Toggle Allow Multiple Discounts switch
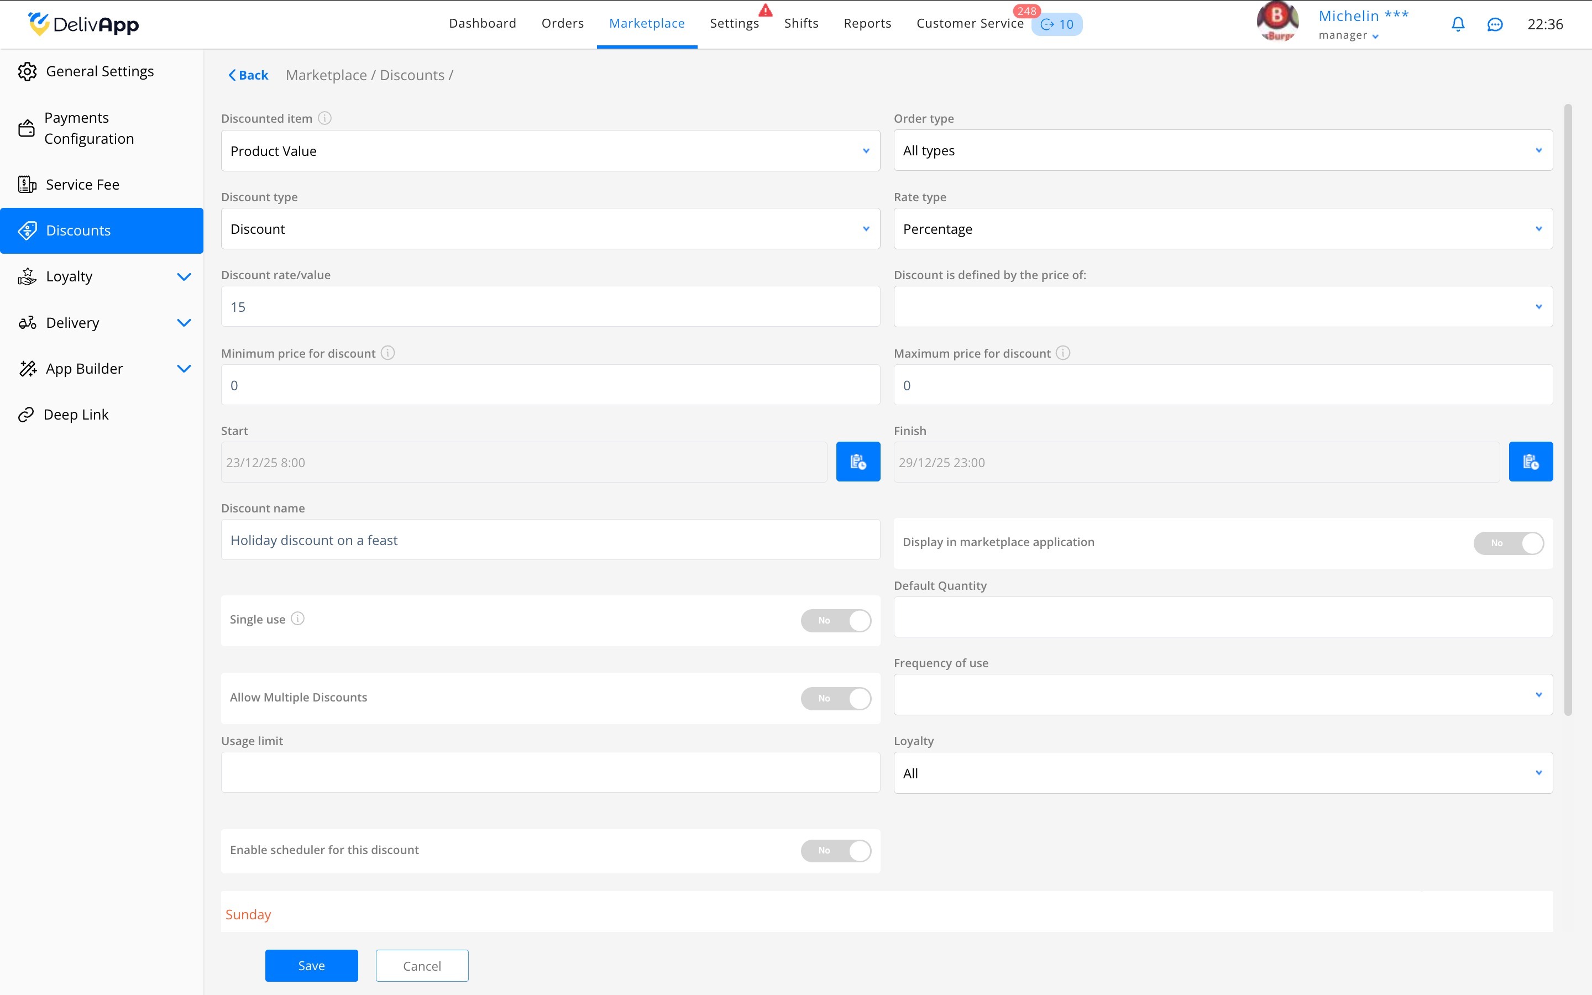1592x995 pixels. [x=835, y=698]
